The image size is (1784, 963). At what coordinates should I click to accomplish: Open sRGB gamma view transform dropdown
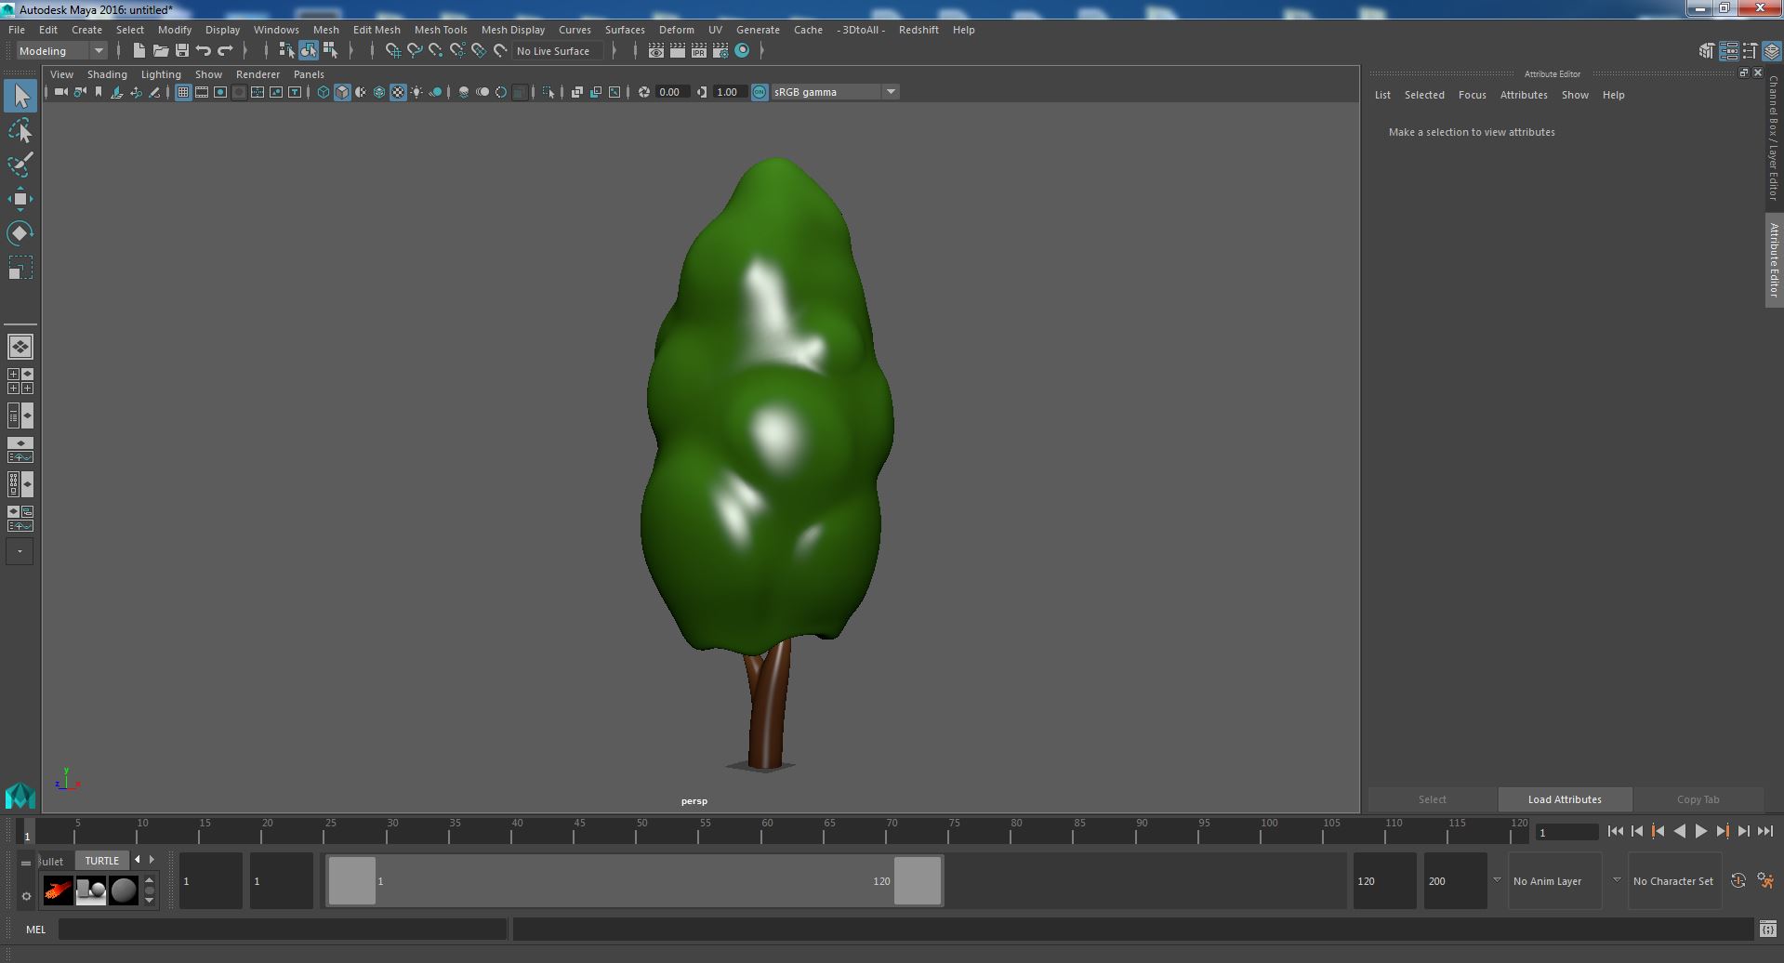click(x=835, y=92)
